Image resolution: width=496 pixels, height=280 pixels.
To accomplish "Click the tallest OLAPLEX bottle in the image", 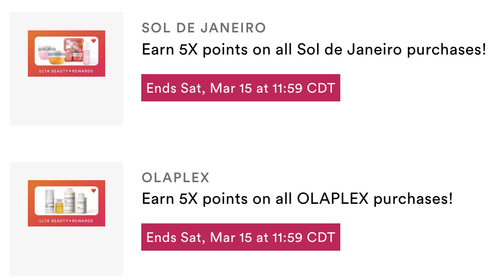I will coord(70,201).
